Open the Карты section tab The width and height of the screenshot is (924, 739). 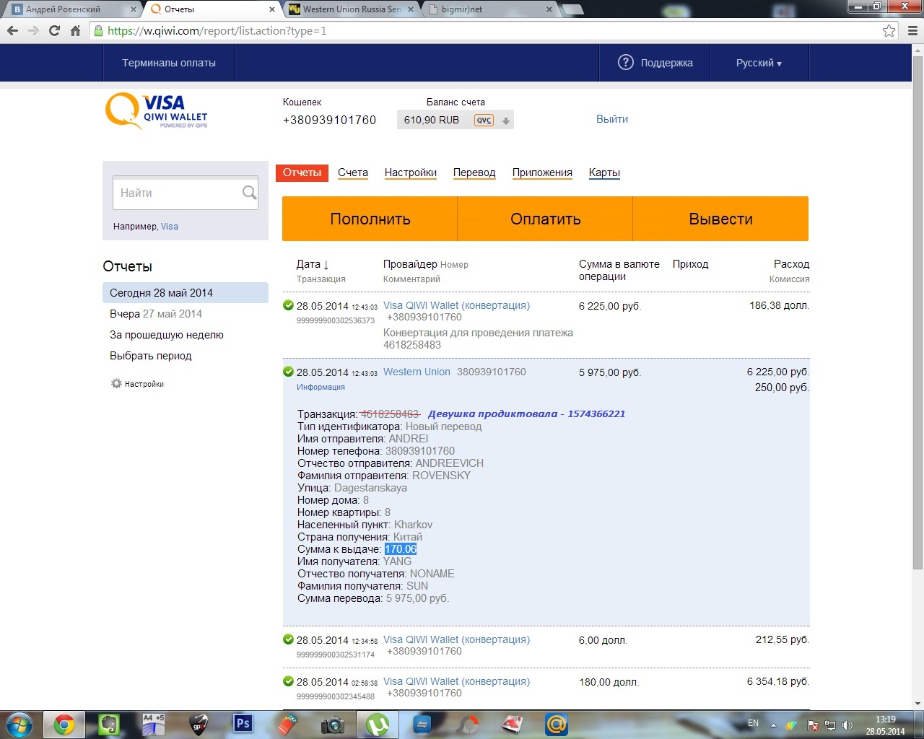click(604, 172)
